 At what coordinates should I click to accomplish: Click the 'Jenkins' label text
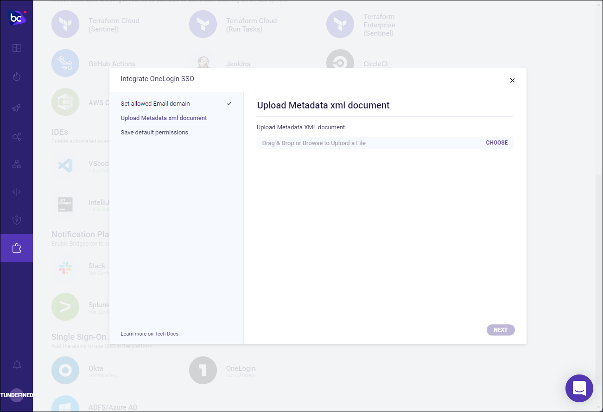[238, 64]
